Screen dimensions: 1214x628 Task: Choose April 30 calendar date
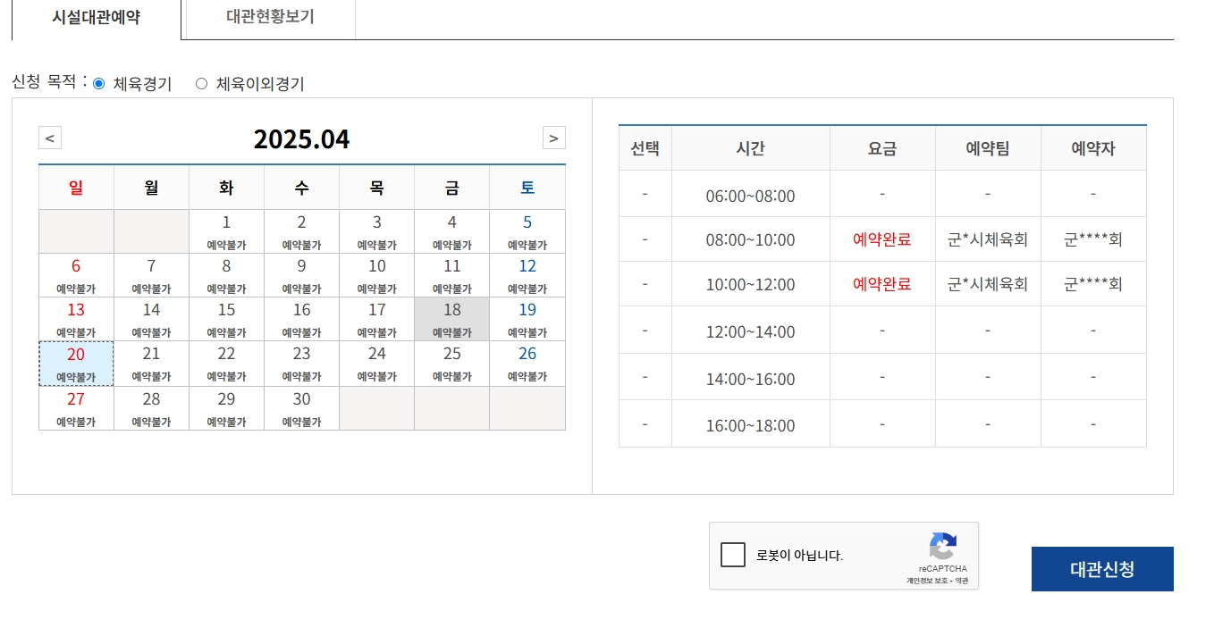tap(301, 407)
